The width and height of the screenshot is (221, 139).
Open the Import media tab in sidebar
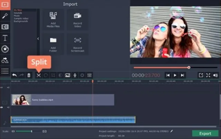coord(5,5)
